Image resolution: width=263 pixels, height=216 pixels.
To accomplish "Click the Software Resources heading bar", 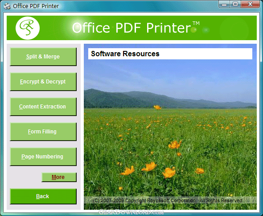I will [x=170, y=54].
